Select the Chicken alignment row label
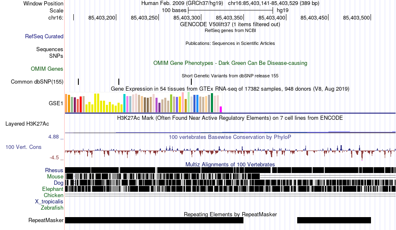 53,195
